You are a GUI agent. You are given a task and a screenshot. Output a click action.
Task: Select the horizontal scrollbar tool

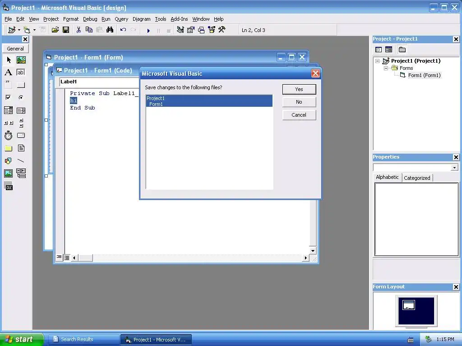point(9,123)
